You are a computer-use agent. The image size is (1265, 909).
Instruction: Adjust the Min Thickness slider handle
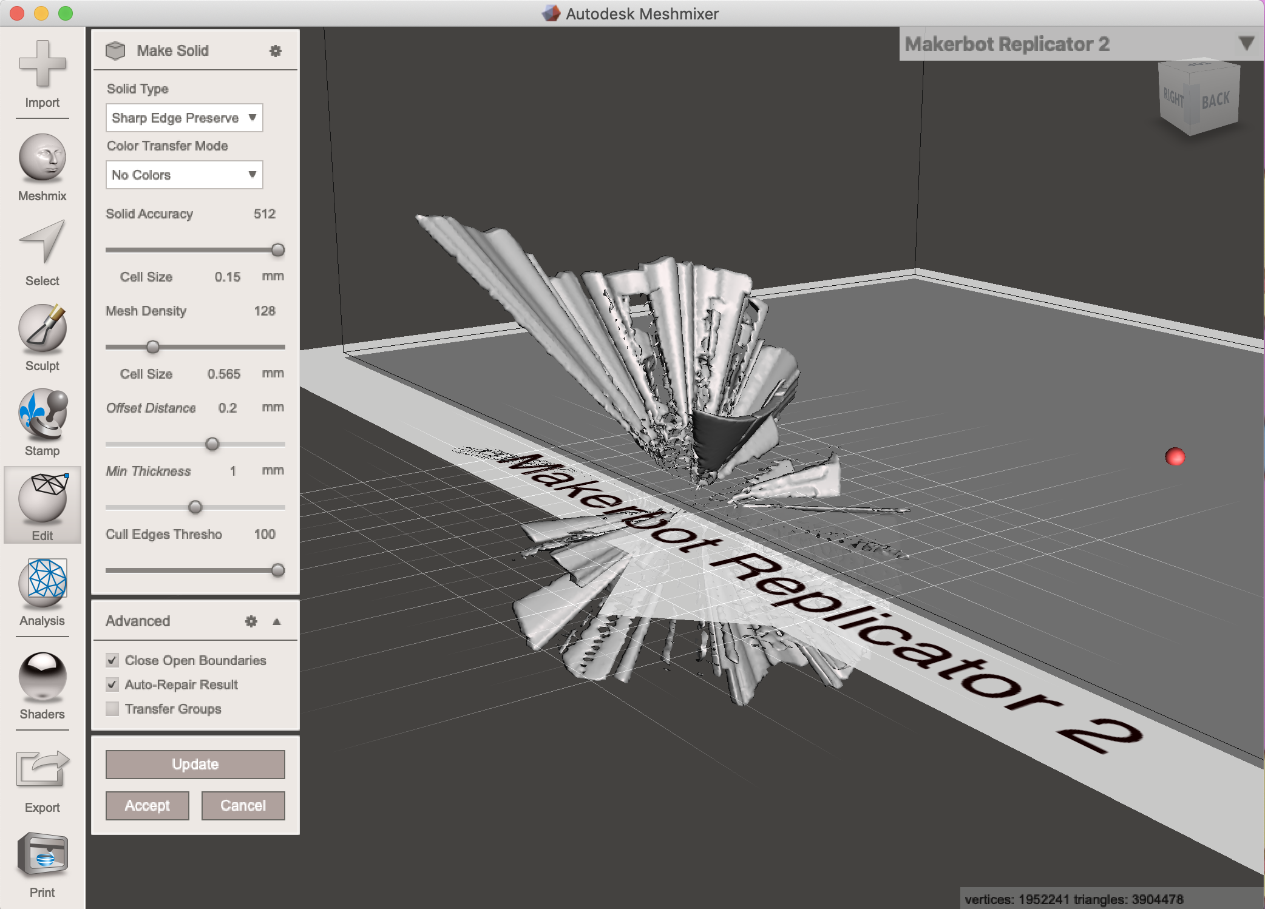coord(195,507)
